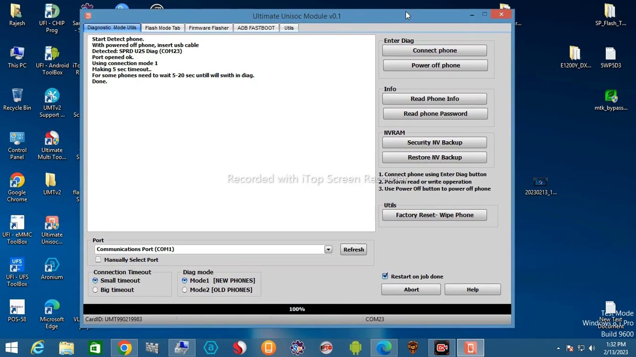Open 20230213_1 file on desktop
The width and height of the screenshot is (636, 357).
coord(541,186)
